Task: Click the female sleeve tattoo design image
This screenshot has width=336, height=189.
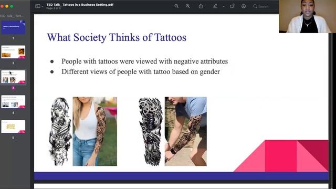Action: coord(60,131)
